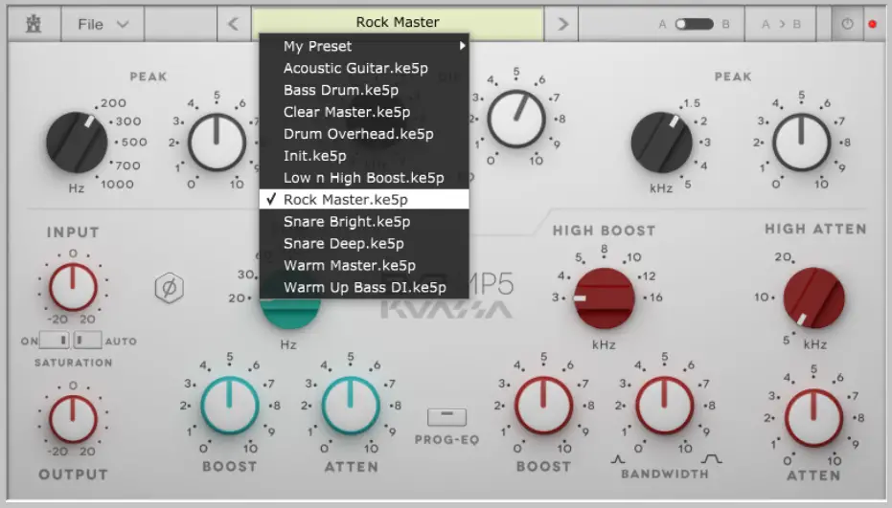Choose Snare Deep.ke5p preset
This screenshot has height=508, width=892.
coord(364,243)
